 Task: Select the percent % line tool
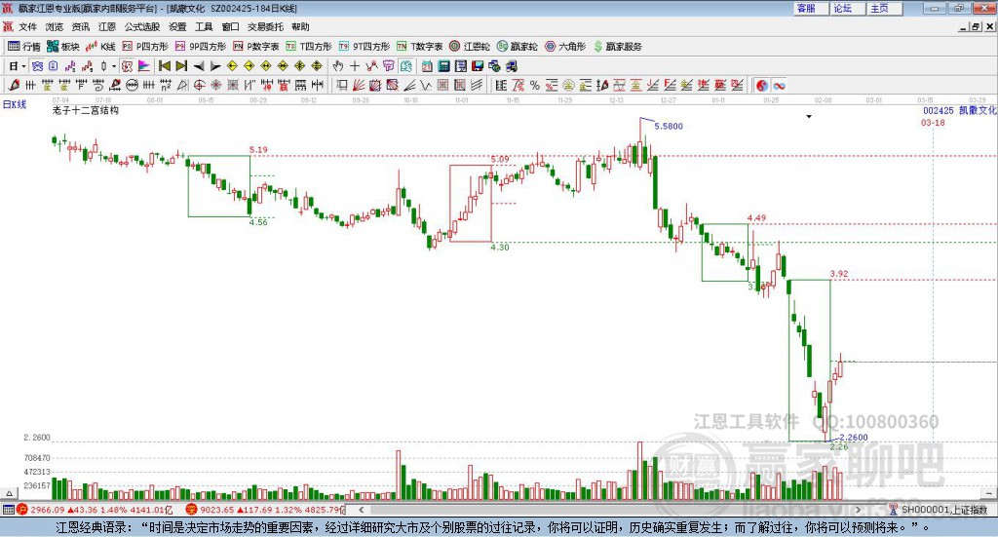535,85
